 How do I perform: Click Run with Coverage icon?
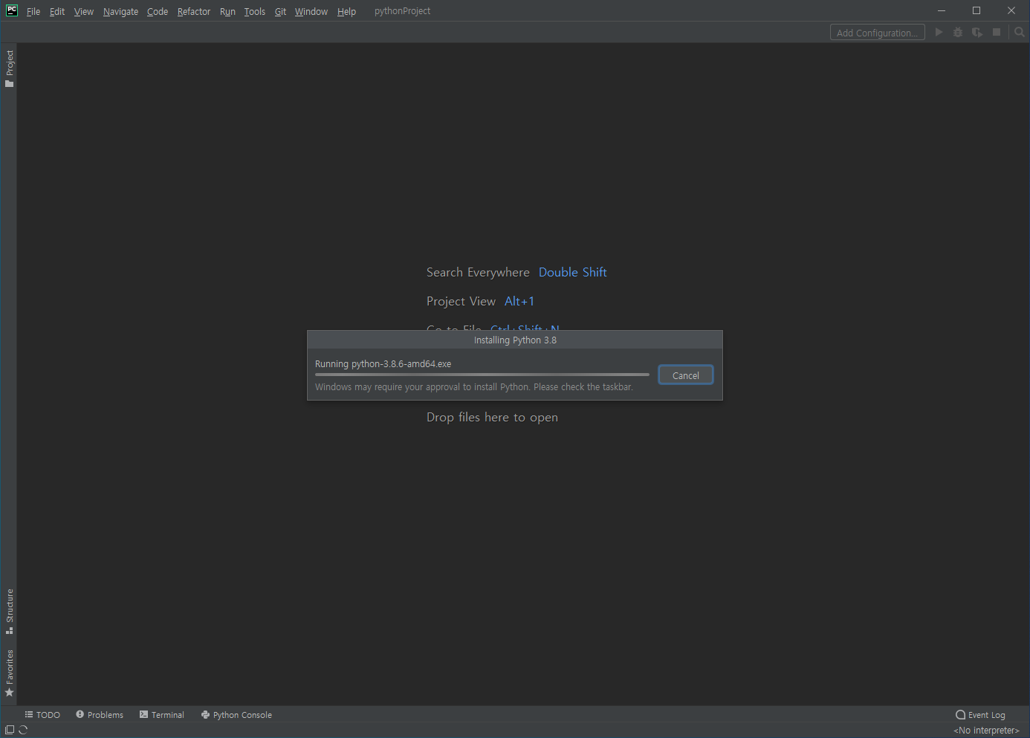977,32
